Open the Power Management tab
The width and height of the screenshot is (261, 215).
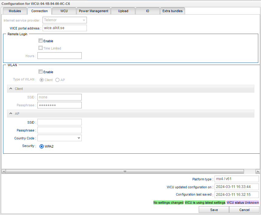[94, 11]
